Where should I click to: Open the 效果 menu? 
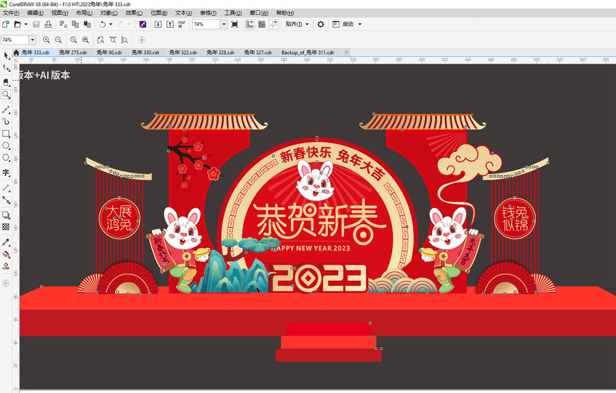tap(134, 13)
